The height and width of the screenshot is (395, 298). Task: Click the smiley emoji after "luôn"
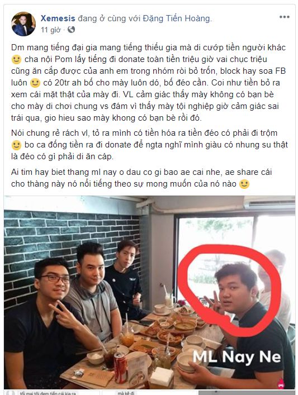point(35,83)
